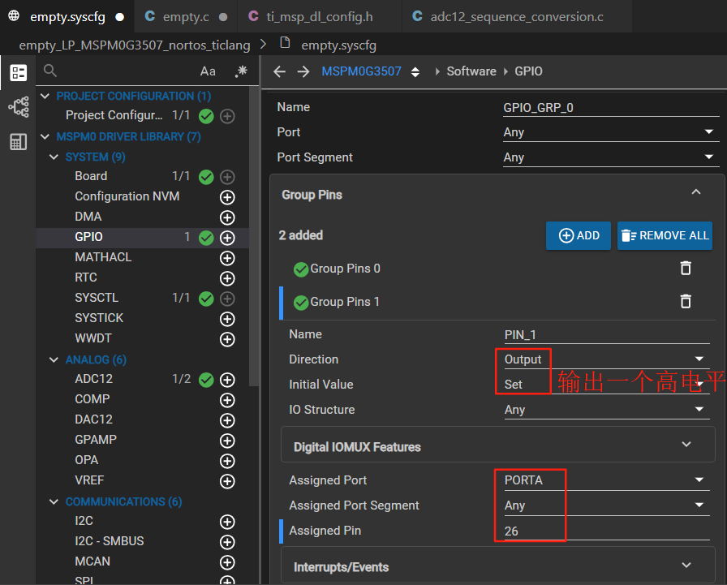This screenshot has height=585, width=727.
Task: Click ADD button for group pins
Action: click(579, 235)
